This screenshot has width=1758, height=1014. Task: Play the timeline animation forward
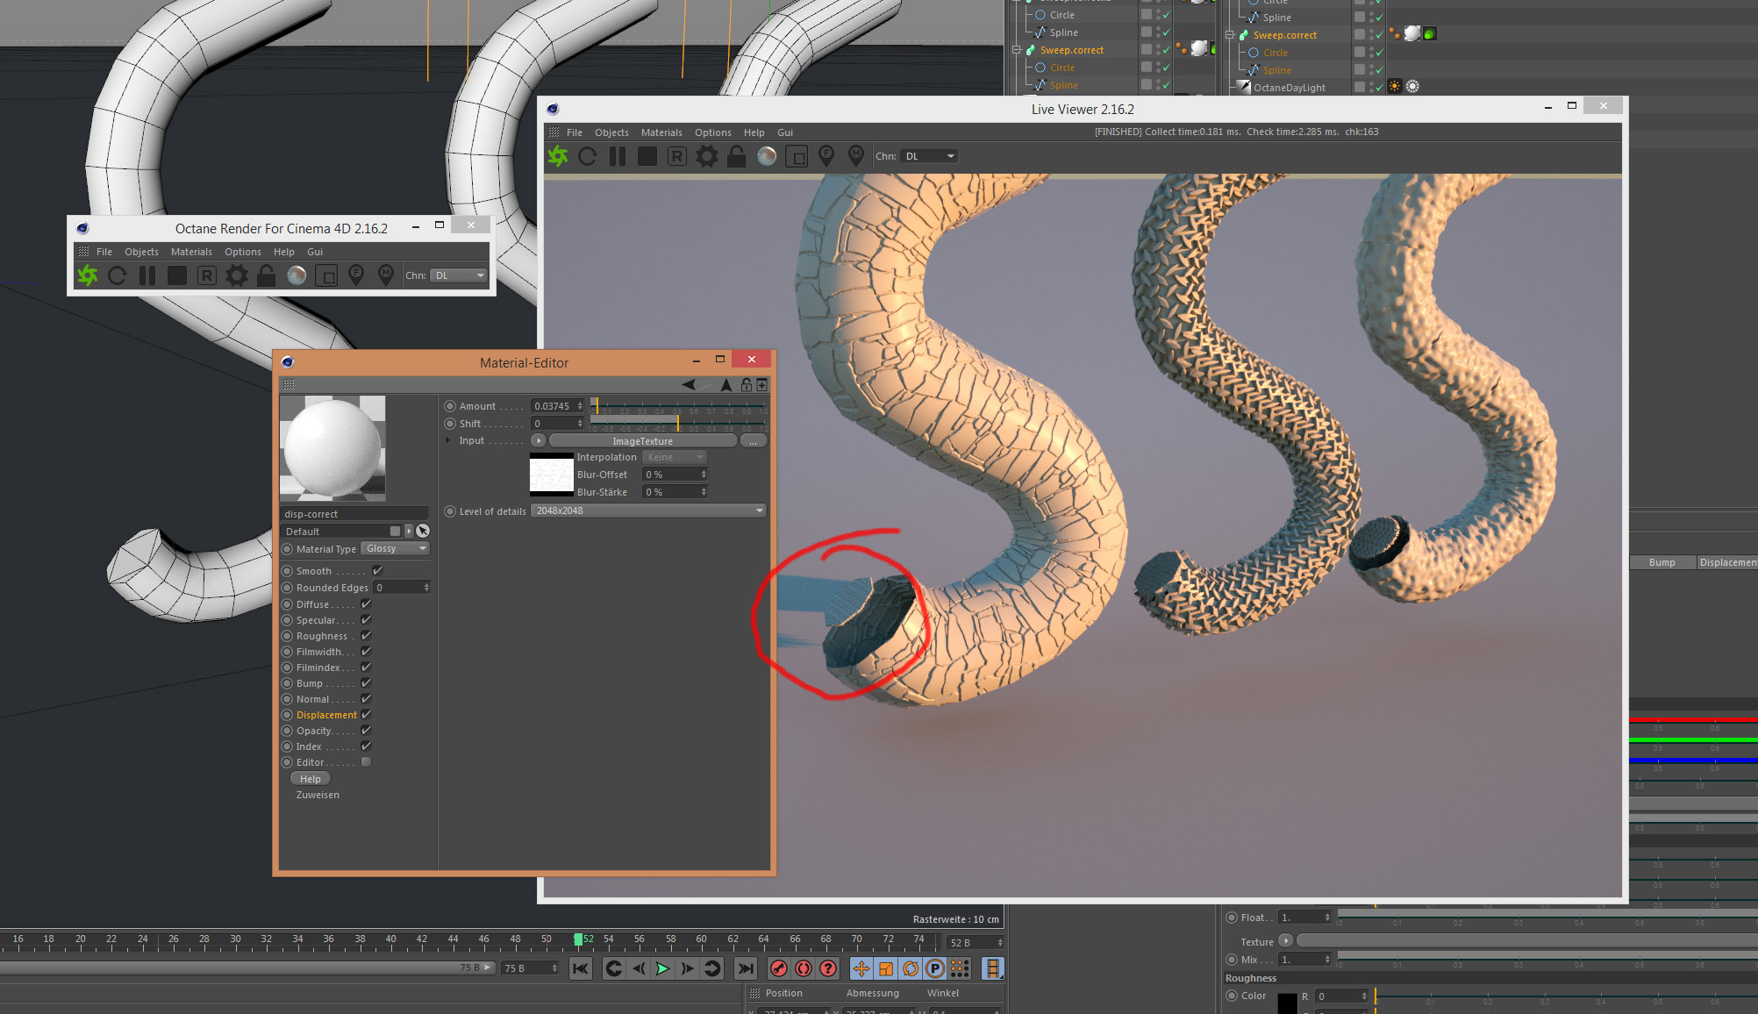(662, 968)
